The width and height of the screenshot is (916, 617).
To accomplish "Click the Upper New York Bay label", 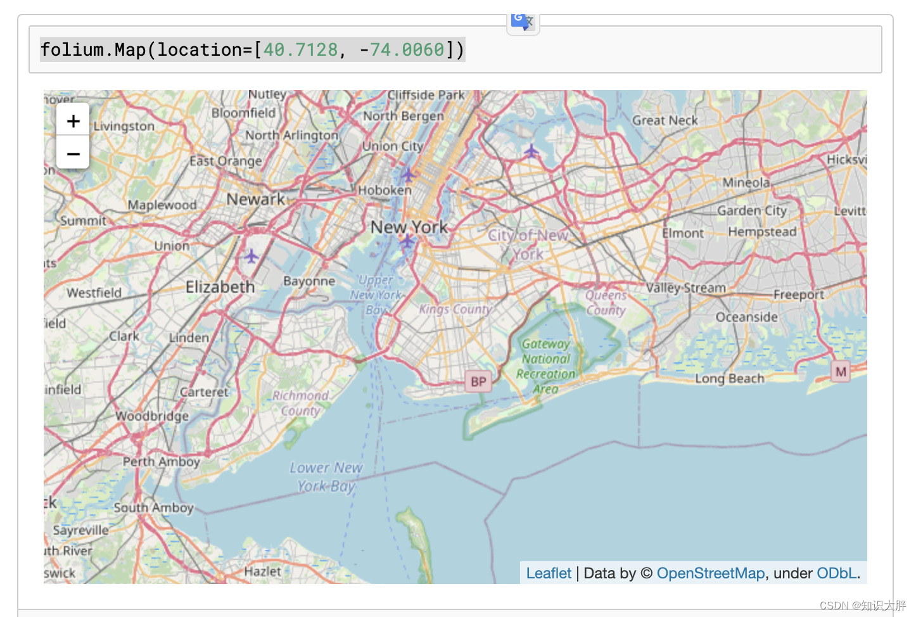I will point(376,295).
